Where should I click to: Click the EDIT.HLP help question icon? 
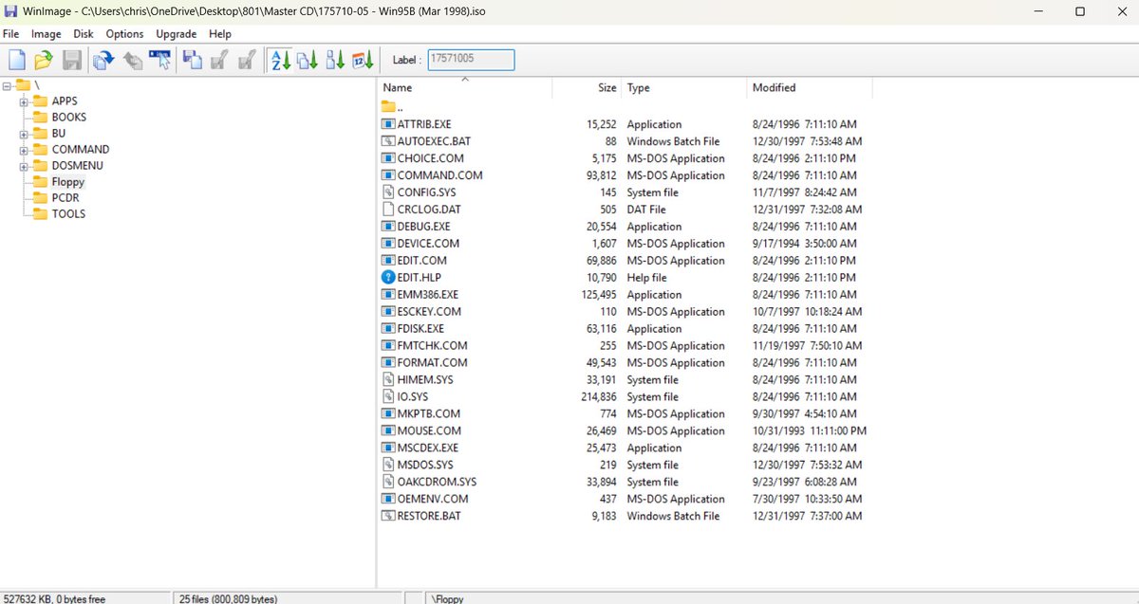tap(388, 278)
